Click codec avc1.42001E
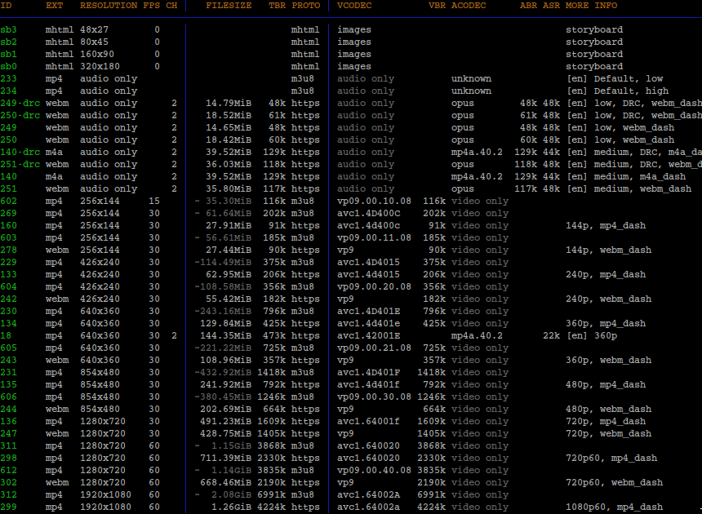The width and height of the screenshot is (702, 514). click(368, 335)
